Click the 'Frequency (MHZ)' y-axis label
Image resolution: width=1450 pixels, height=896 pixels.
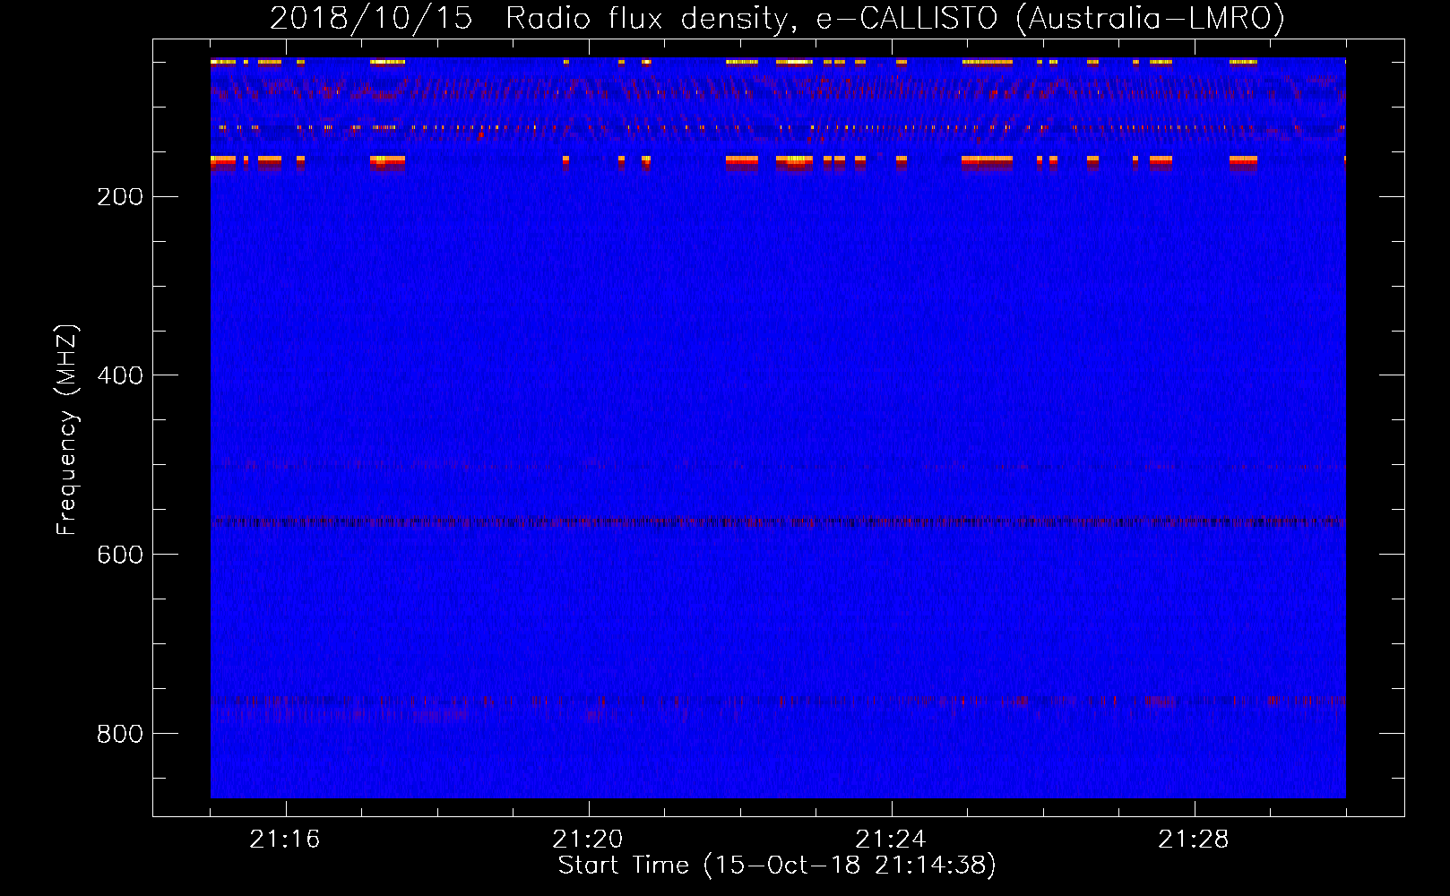click(x=67, y=430)
